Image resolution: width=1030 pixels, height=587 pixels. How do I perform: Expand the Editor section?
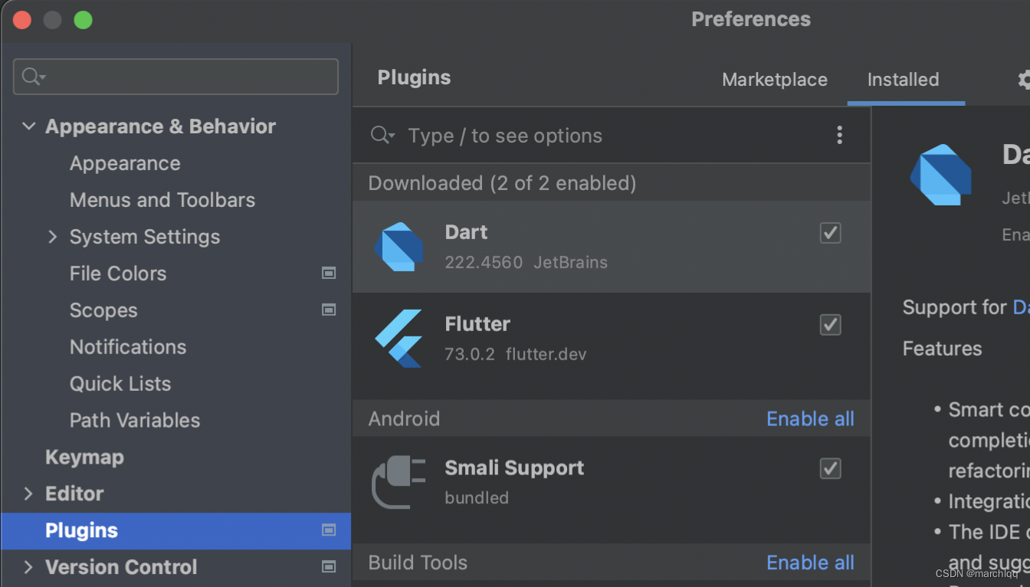pyautogui.click(x=28, y=494)
